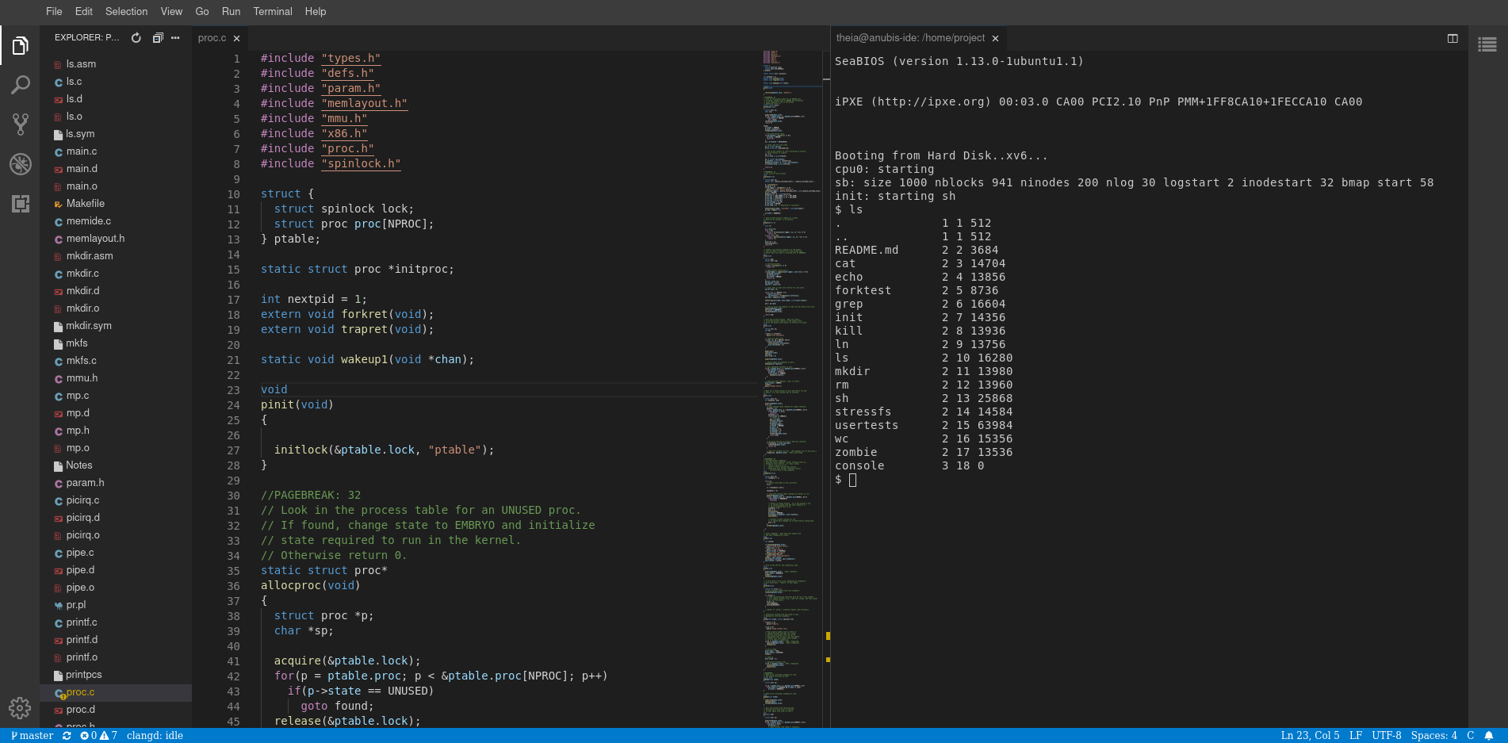Open Makefile in the file explorer
This screenshot has height=743, width=1508.
point(85,204)
